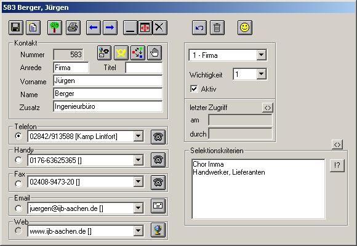This screenshot has width=357, height=246.
Task: Open the Wichtigkeit dropdown
Action: (x=262, y=74)
